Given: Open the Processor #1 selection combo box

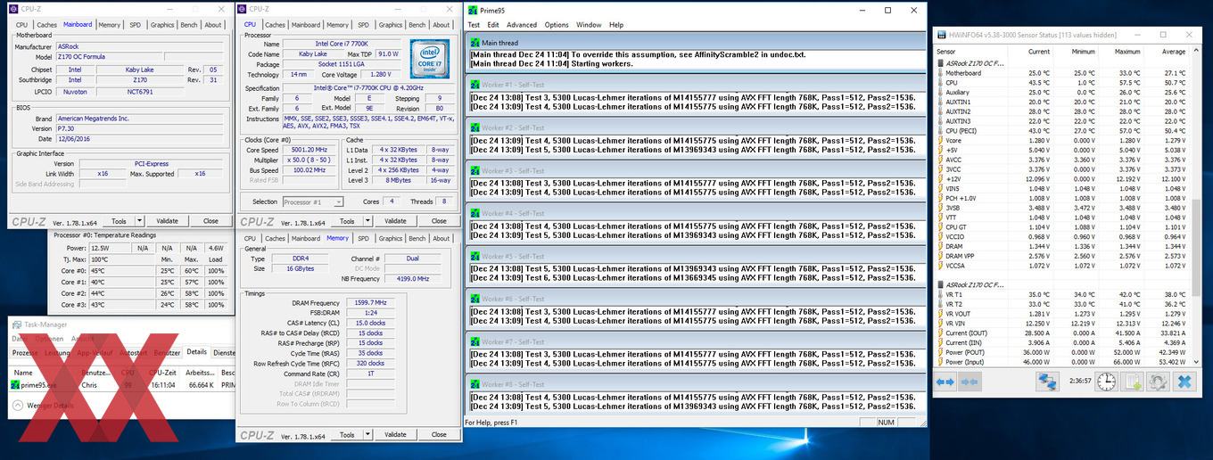Looking at the screenshot, I should [x=313, y=202].
